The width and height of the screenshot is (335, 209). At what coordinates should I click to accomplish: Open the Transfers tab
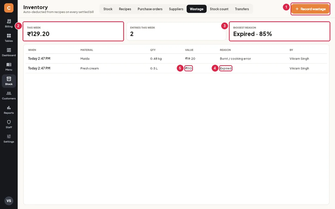pyautogui.click(x=242, y=9)
